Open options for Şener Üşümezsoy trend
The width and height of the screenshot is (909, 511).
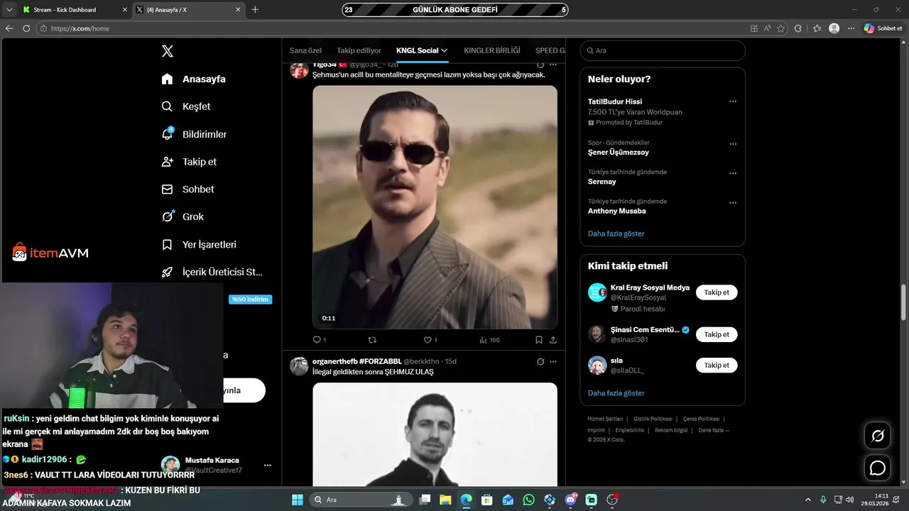pyautogui.click(x=733, y=144)
